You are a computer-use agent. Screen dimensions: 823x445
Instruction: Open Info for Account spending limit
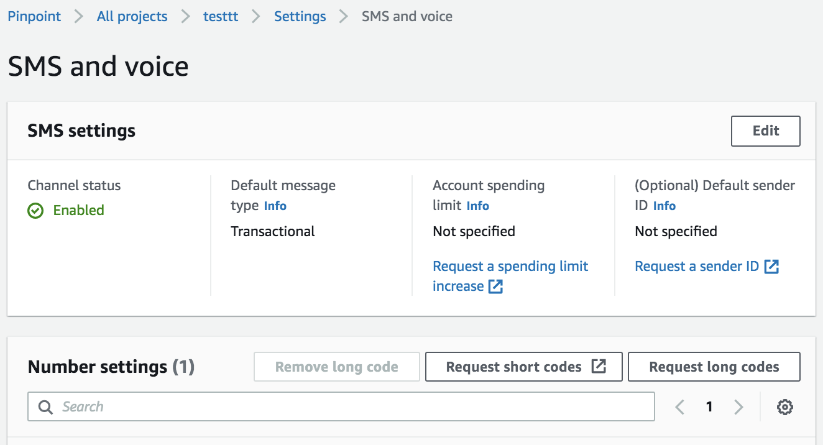tap(478, 206)
